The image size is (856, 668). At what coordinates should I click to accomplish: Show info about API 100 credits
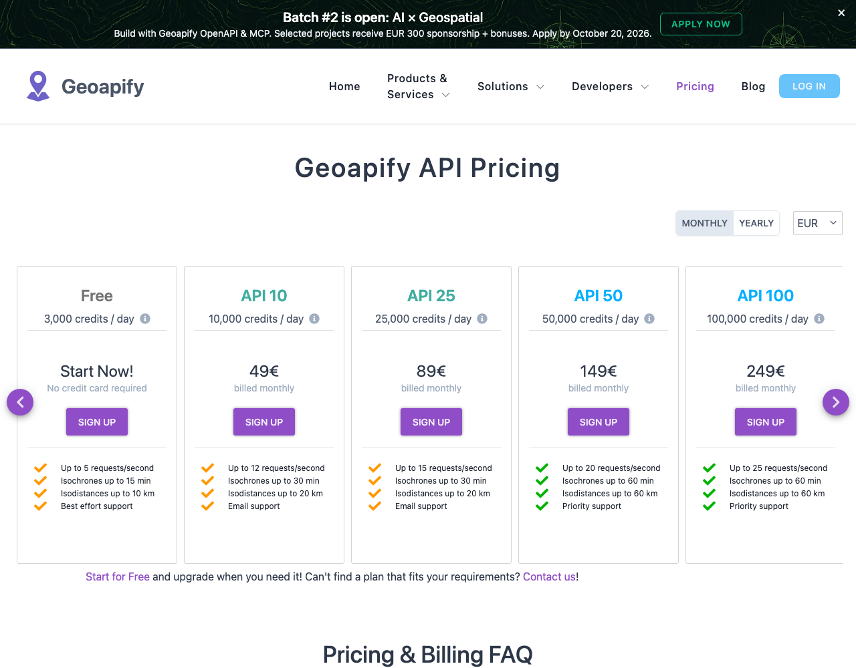pos(819,319)
